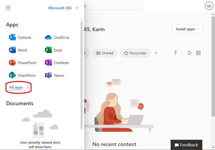
Task: Click the search box at top
Action: 114,6
